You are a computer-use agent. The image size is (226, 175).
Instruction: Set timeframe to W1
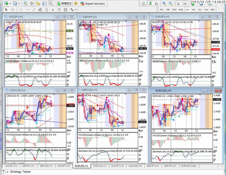click(206, 10)
